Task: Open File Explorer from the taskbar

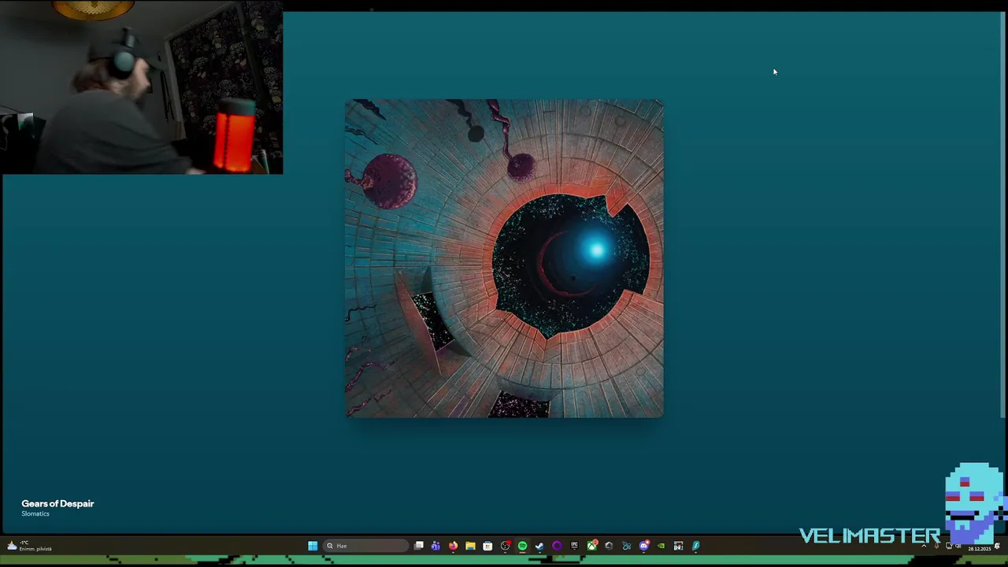Action: coord(470,546)
